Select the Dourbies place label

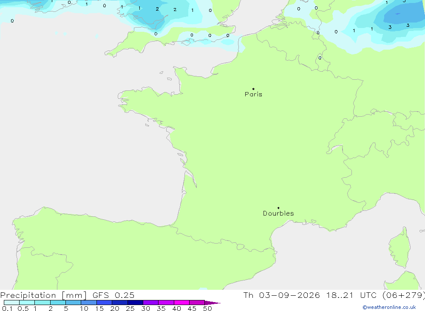[x=278, y=213]
